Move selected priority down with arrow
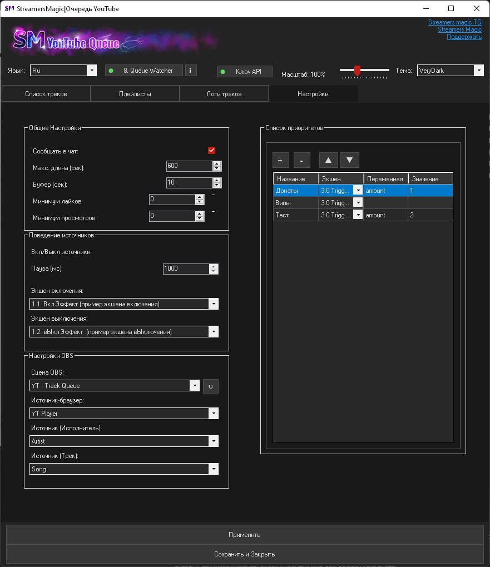 tap(349, 160)
